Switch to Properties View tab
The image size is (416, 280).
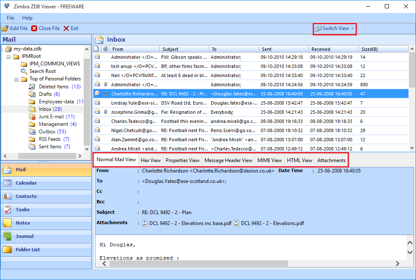(x=182, y=160)
